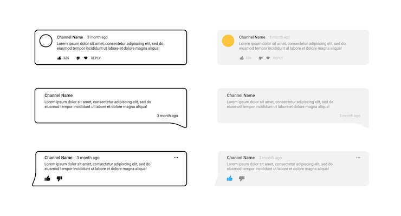The width and height of the screenshot is (401, 216).
Task: Toggle the gray thumbs down in the bottom gray comment
Action: click(242, 179)
